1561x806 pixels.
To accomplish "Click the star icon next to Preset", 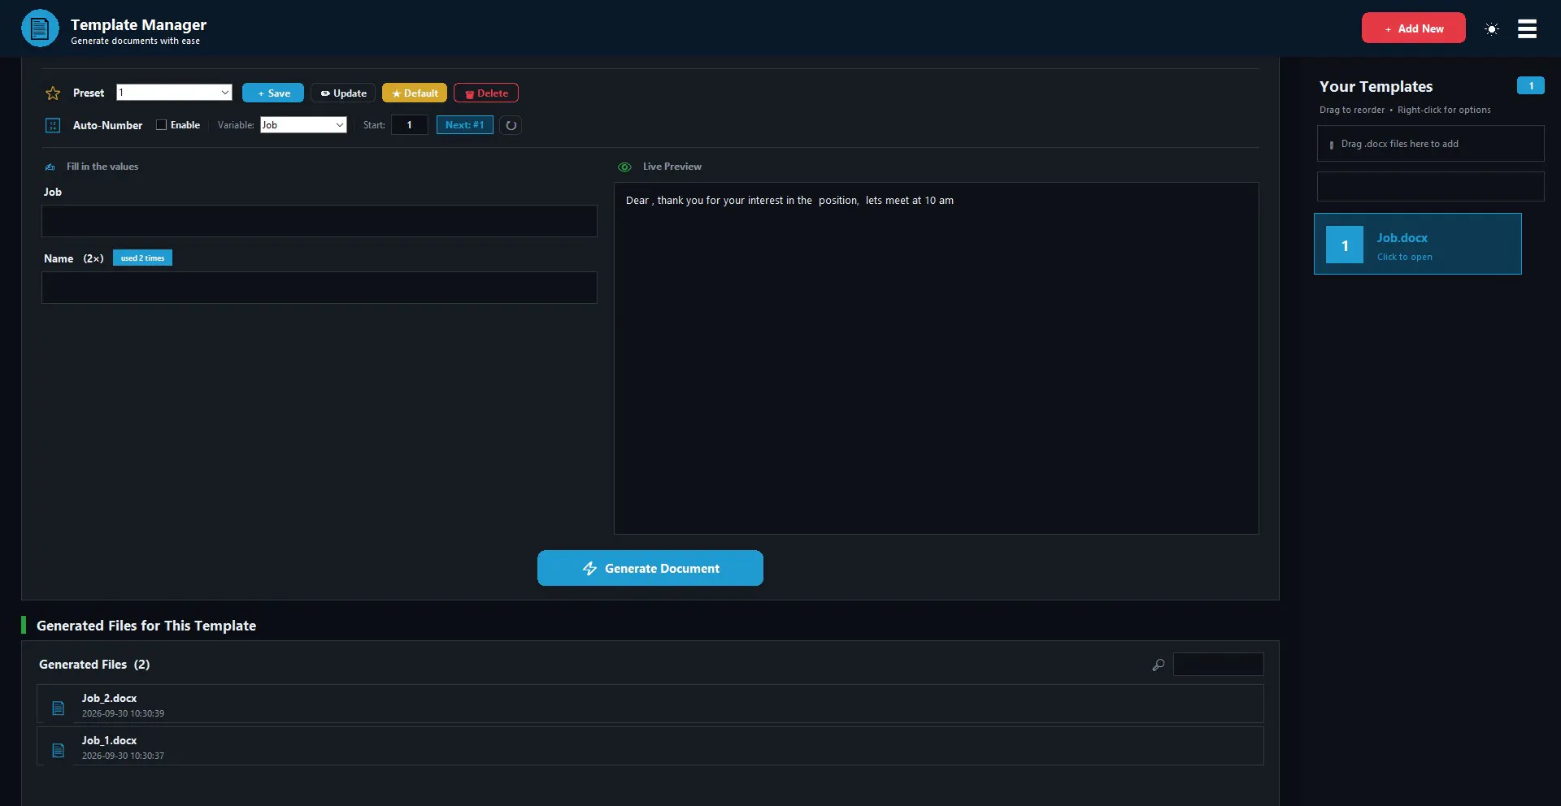I will tap(53, 93).
